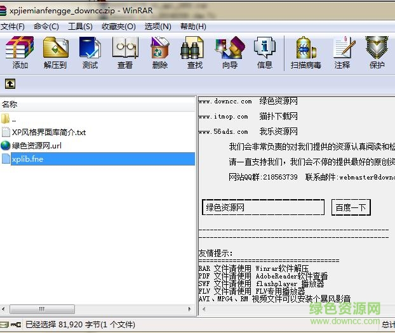This screenshot has height=333, width=395.
Task: Launch the Wizard (向导) tool
Action: click(230, 53)
